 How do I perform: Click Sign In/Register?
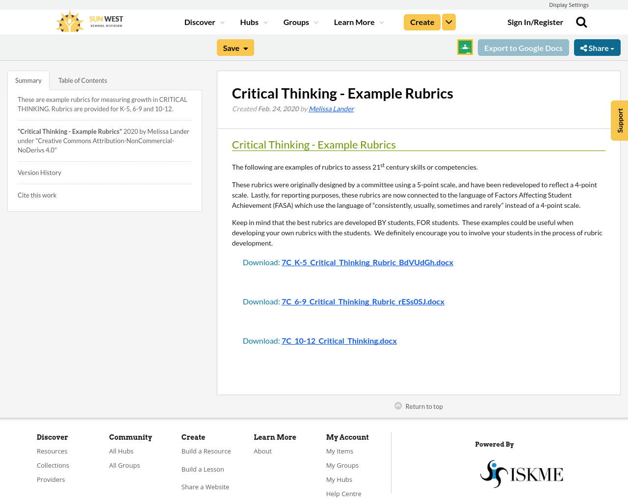[x=535, y=21]
